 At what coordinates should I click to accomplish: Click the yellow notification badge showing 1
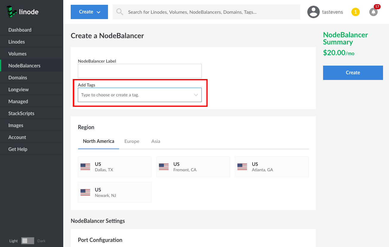tap(355, 12)
